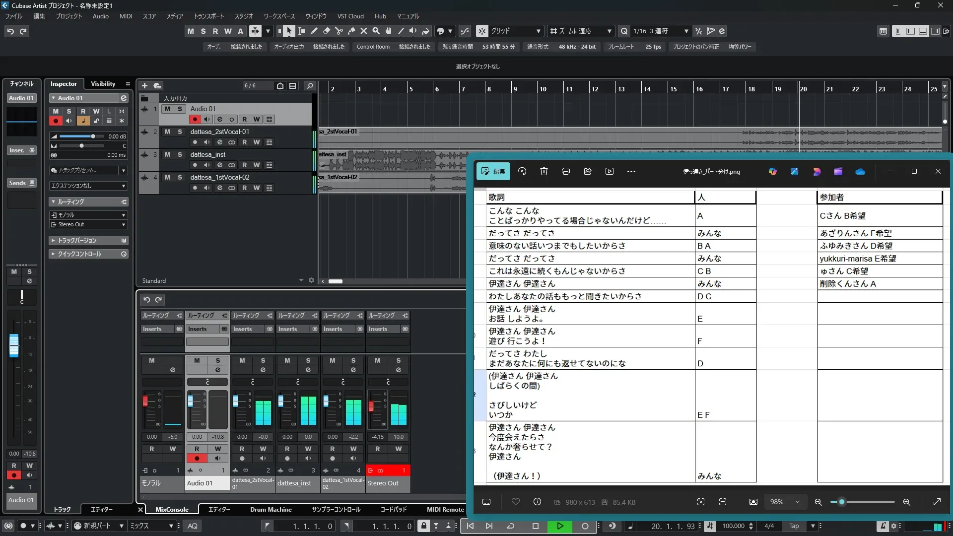Select the Glue tool in toolbar
953x536 pixels.
(x=351, y=31)
